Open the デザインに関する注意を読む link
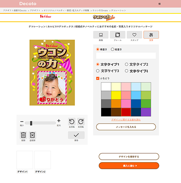 coord(126,120)
